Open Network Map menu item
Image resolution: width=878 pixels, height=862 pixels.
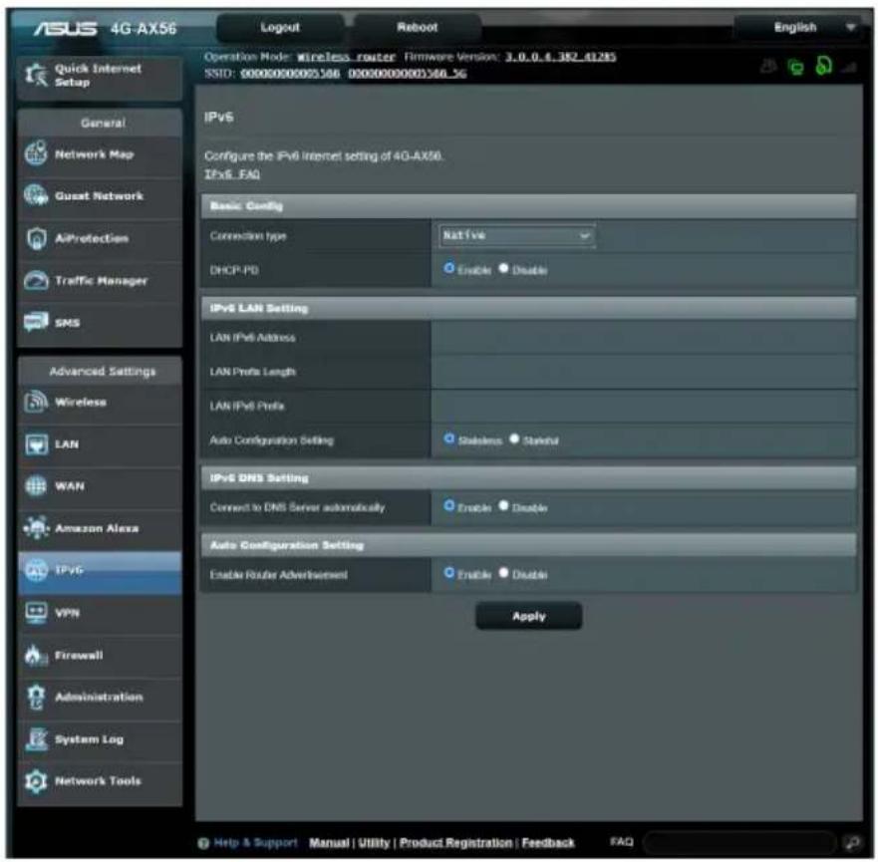(100, 153)
